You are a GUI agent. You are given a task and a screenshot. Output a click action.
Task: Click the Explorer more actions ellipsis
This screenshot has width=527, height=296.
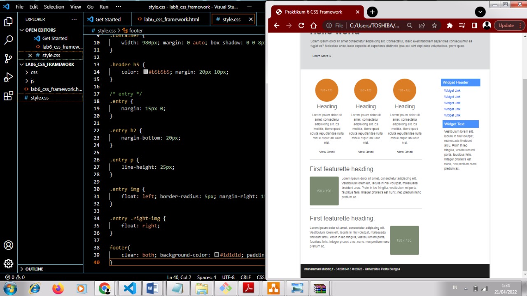pyautogui.click(x=74, y=19)
